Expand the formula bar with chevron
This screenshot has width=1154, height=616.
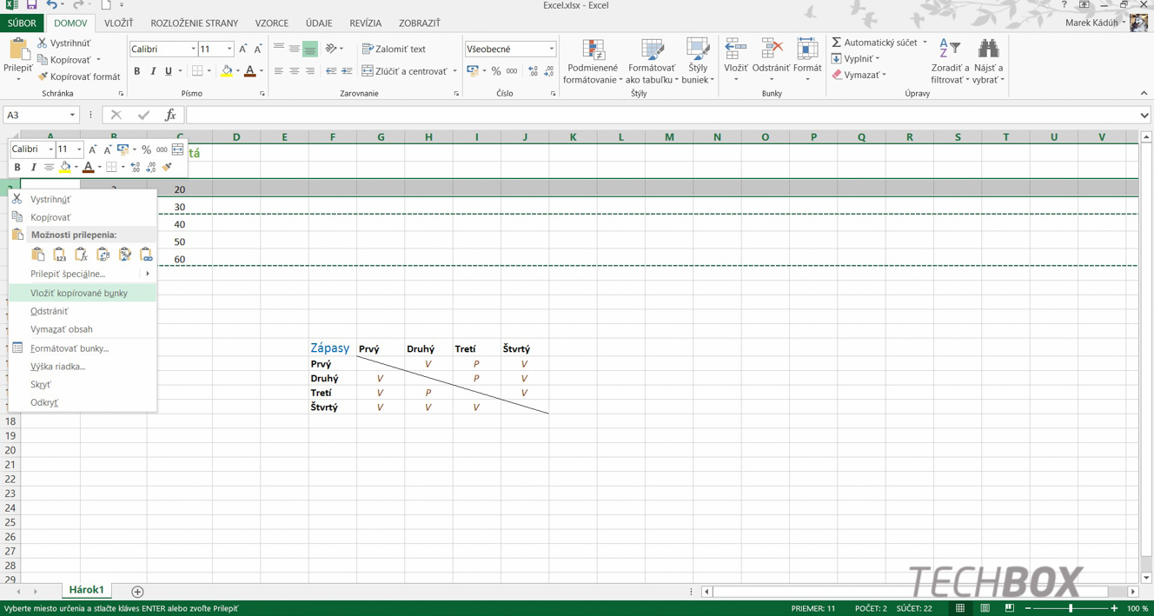point(1144,115)
